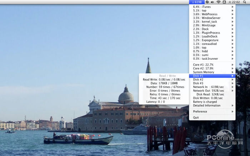250x156 pixels.
Task: Click the Data: 178KB / 18MB row
Action: coord(164,83)
